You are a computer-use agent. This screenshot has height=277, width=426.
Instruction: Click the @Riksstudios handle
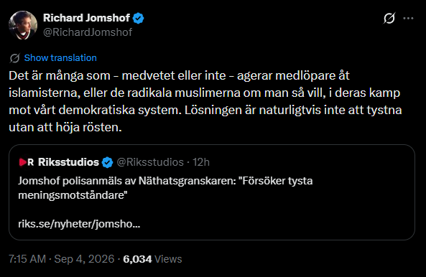[x=150, y=162]
